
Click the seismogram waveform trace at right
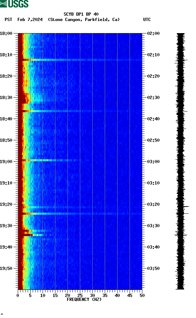pos(180,161)
